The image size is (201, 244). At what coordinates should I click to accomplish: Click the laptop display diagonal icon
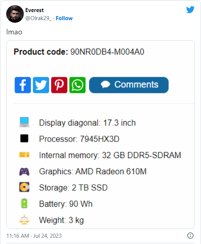[24, 122]
